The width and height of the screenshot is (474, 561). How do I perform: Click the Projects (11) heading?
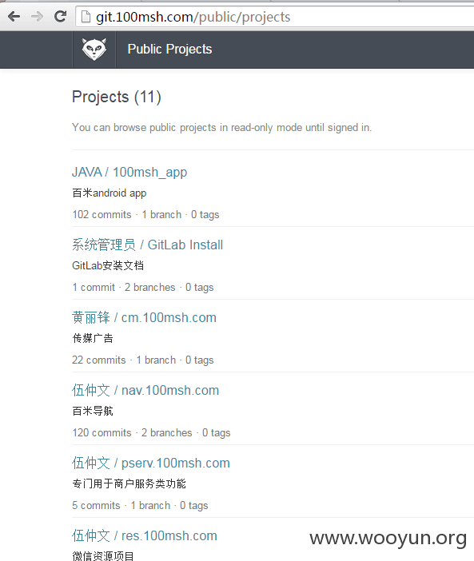(x=117, y=97)
